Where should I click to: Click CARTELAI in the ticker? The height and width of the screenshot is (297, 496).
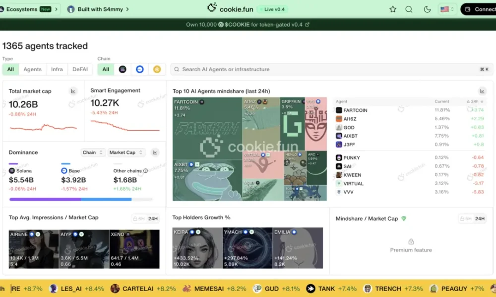(143, 289)
